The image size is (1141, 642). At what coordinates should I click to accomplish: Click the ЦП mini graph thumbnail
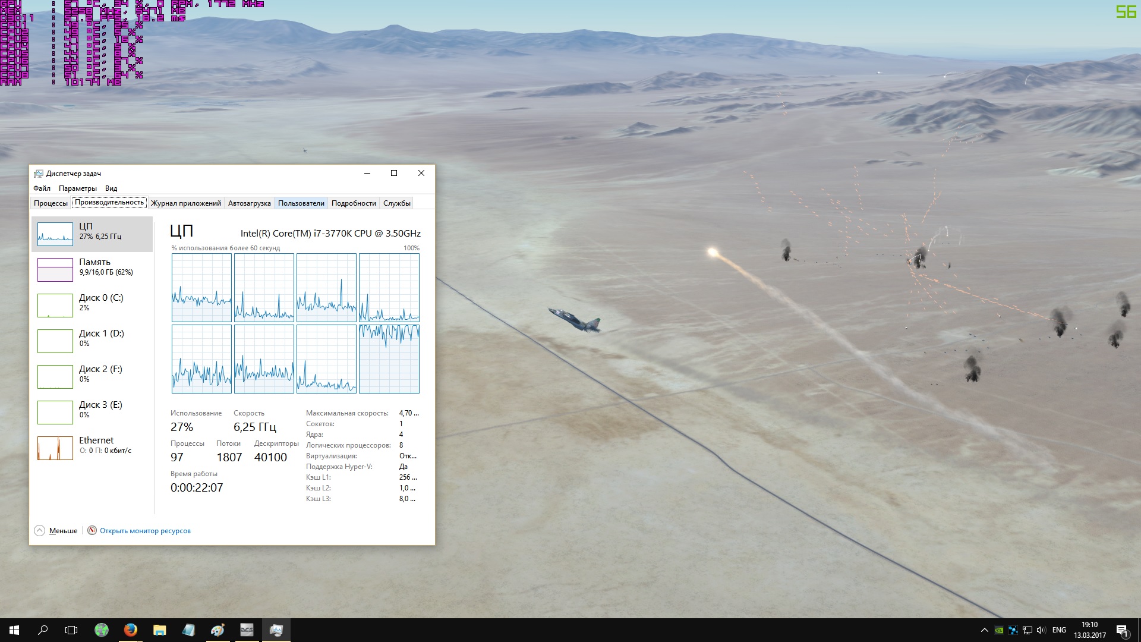pyautogui.click(x=55, y=234)
